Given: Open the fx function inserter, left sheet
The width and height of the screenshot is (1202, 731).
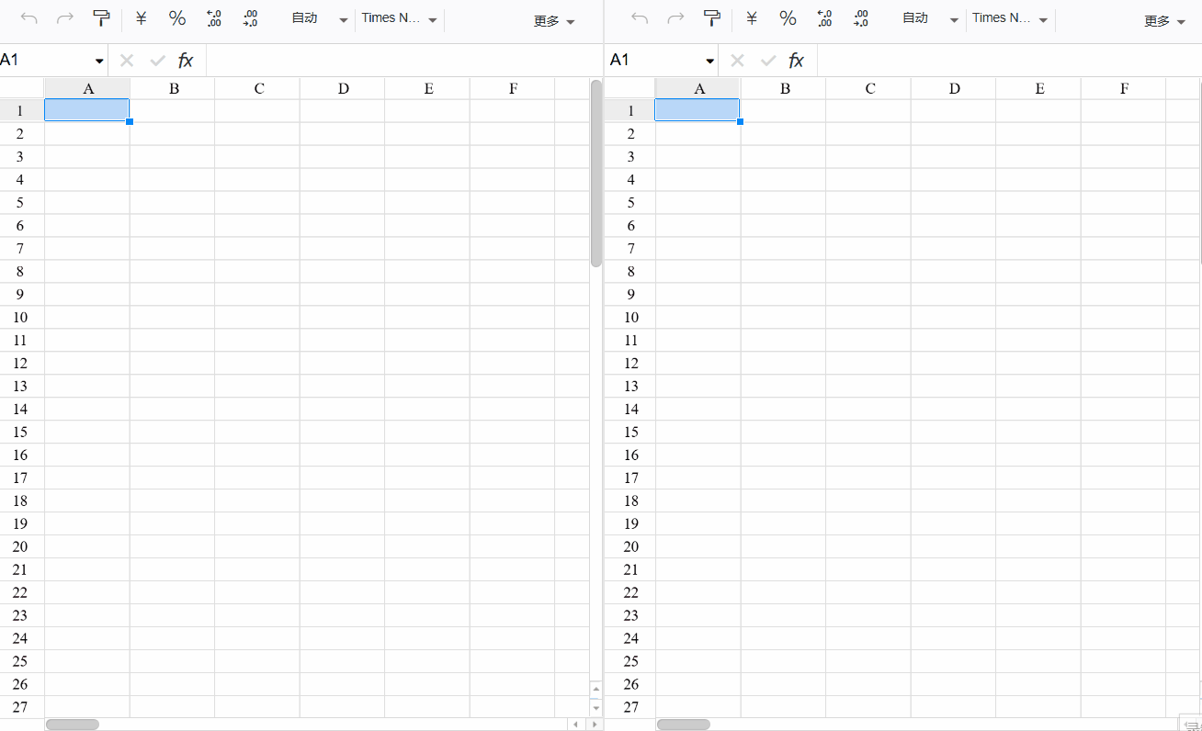Looking at the screenshot, I should coord(186,61).
